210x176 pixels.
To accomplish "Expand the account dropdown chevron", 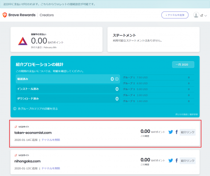I will tap(206, 15).
